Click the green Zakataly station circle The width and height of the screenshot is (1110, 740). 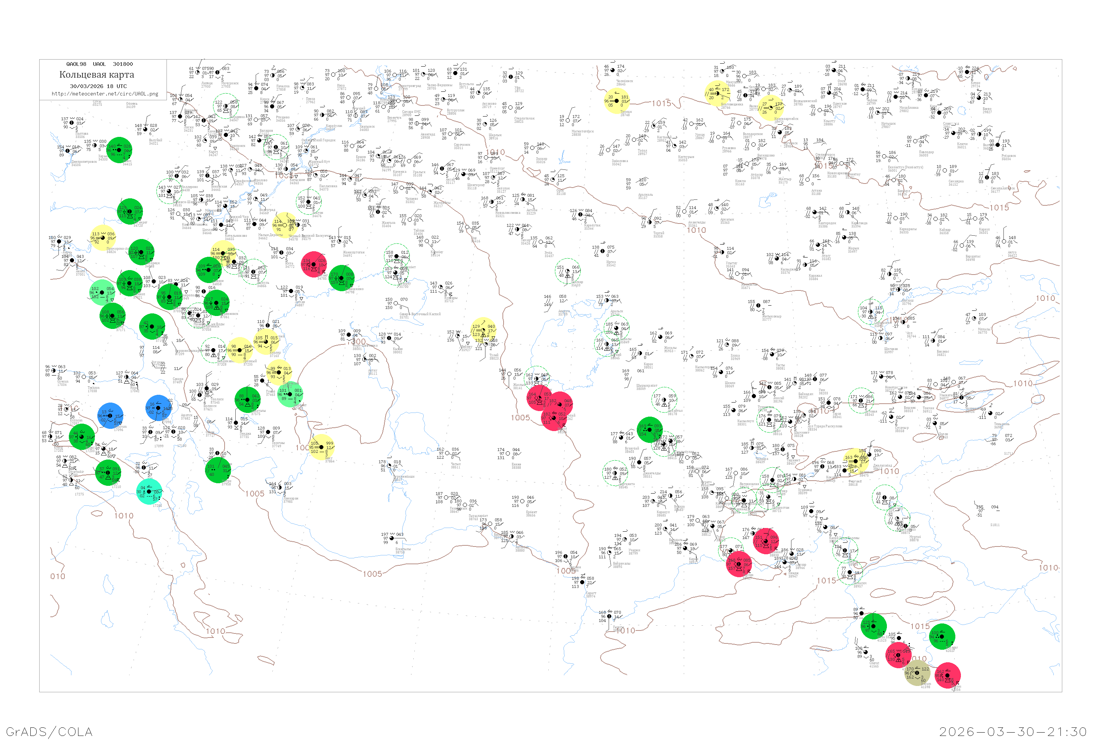[248, 400]
